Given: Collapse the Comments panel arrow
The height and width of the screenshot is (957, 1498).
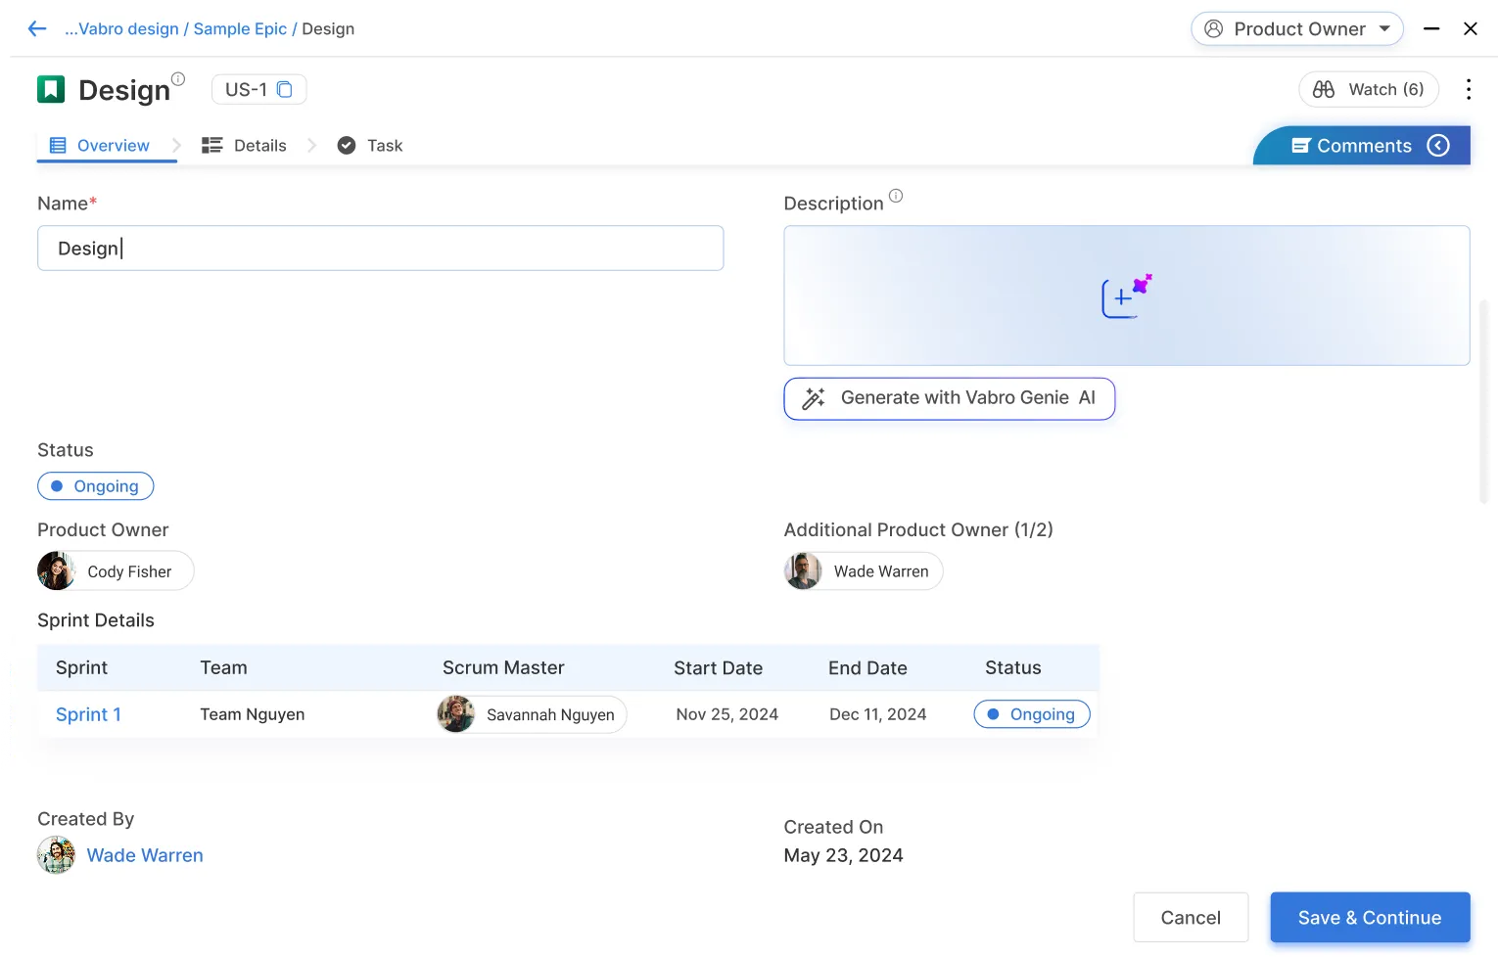Looking at the screenshot, I should (x=1437, y=146).
